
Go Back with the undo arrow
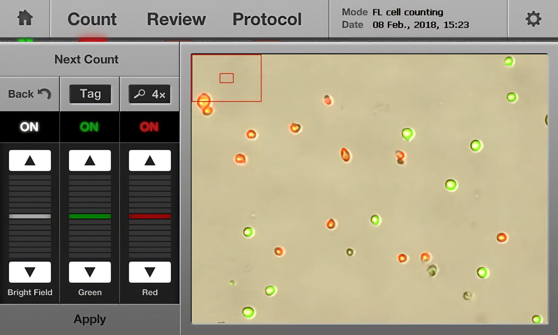[x=30, y=94]
